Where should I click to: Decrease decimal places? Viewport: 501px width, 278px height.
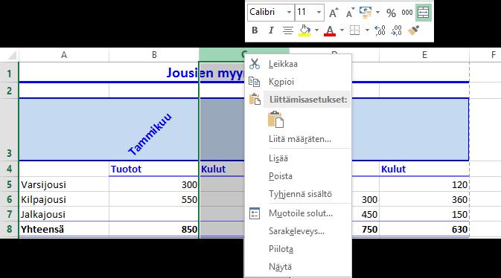click(396, 30)
